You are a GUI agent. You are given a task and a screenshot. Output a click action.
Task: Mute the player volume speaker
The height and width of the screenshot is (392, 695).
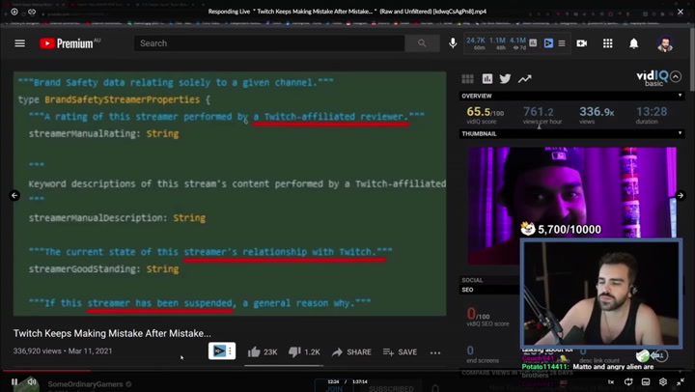point(32,381)
